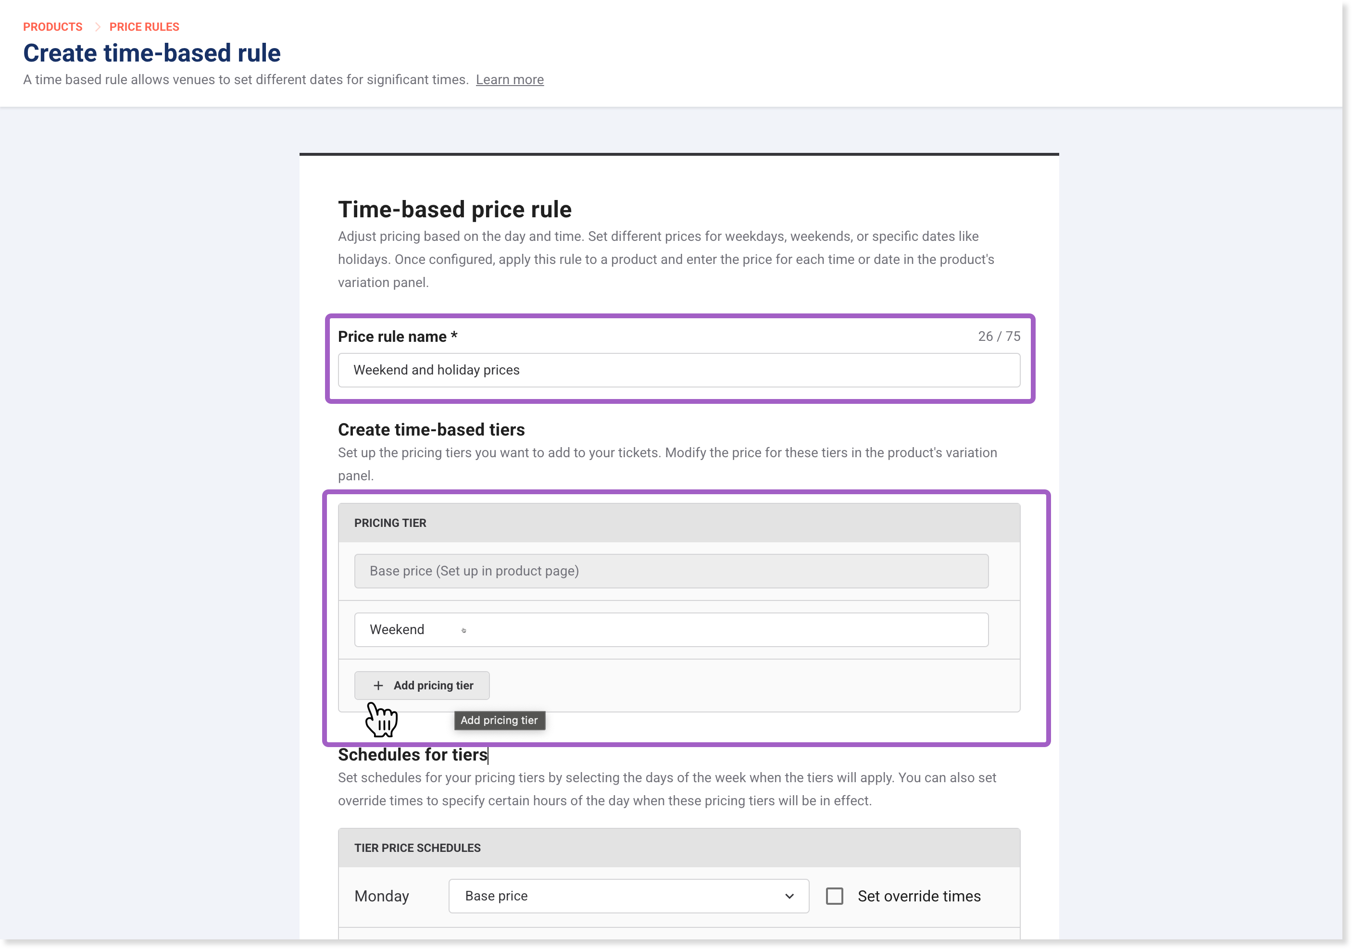The height and width of the screenshot is (949, 1352).
Task: Click the Schedules for tiers heading
Action: point(413,754)
